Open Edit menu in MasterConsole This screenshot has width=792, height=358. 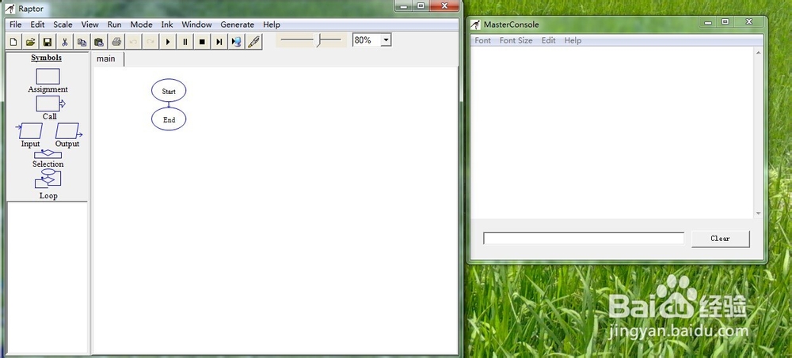coord(549,40)
